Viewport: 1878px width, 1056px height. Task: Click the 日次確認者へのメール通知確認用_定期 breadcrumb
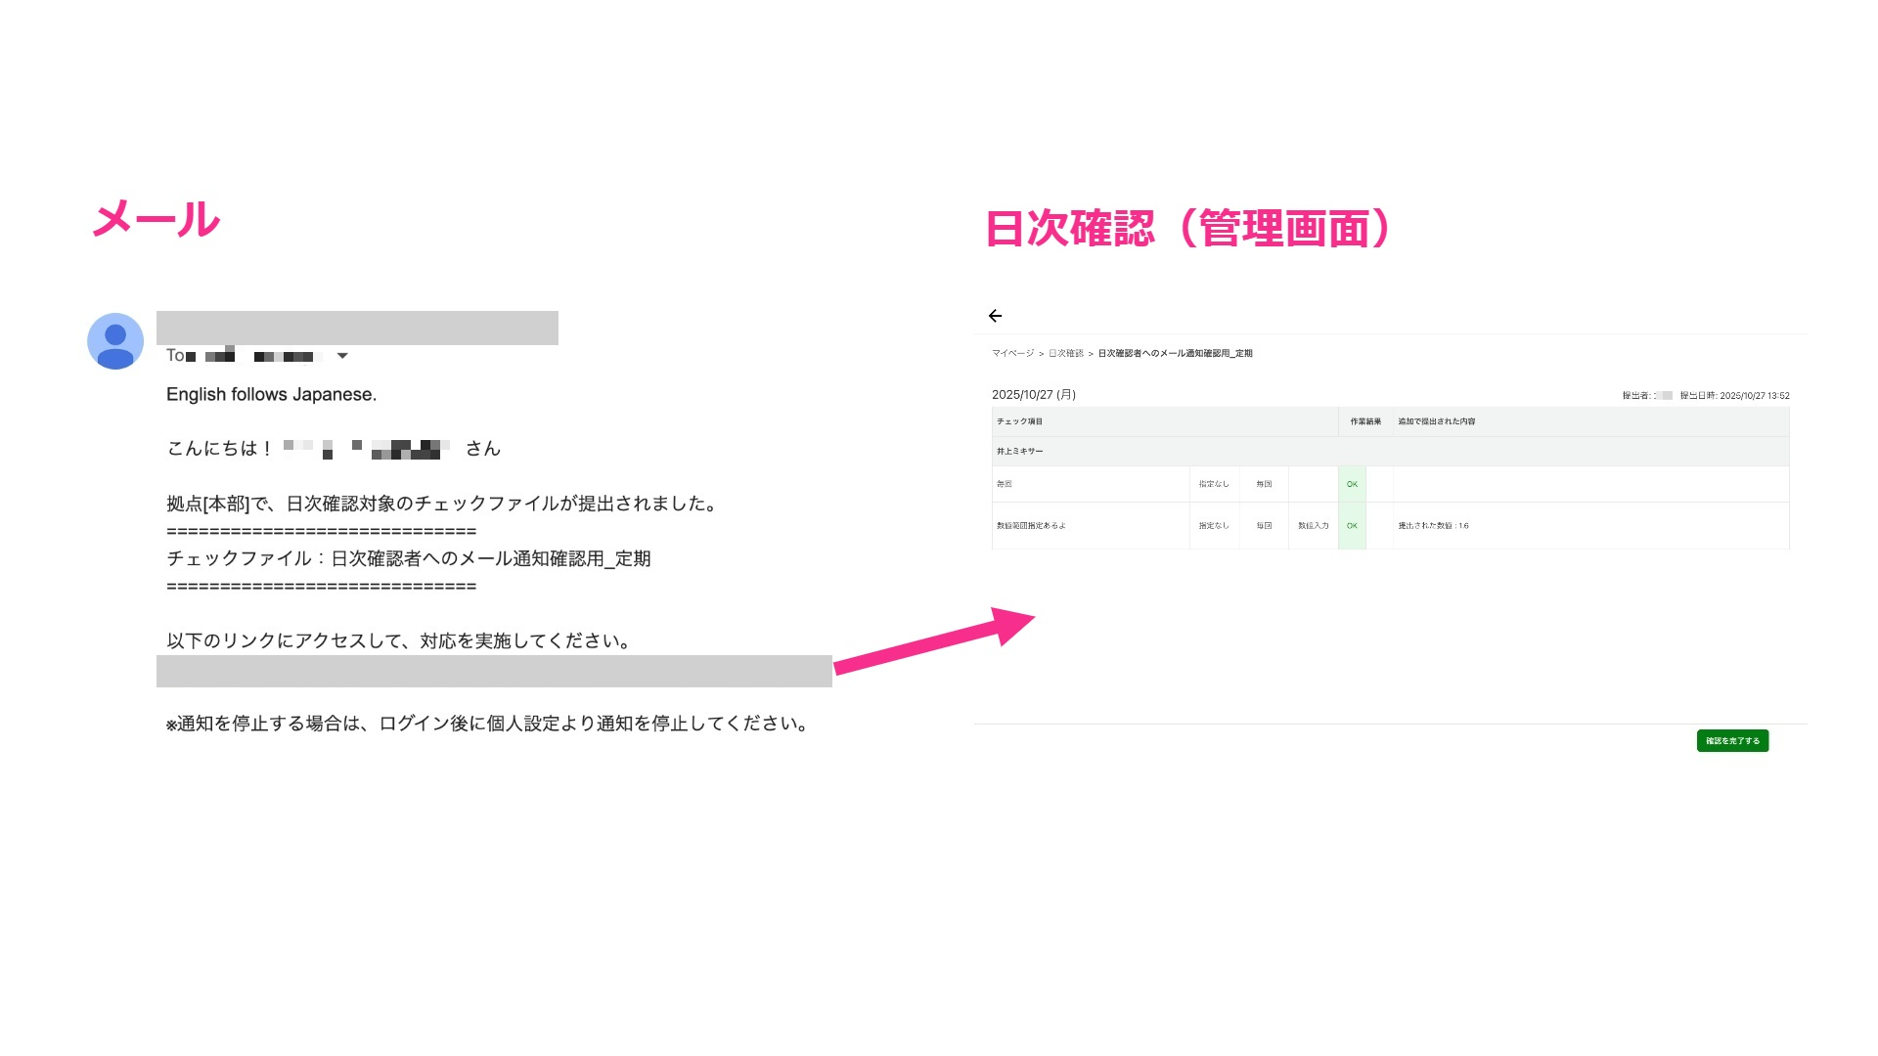(x=1175, y=354)
